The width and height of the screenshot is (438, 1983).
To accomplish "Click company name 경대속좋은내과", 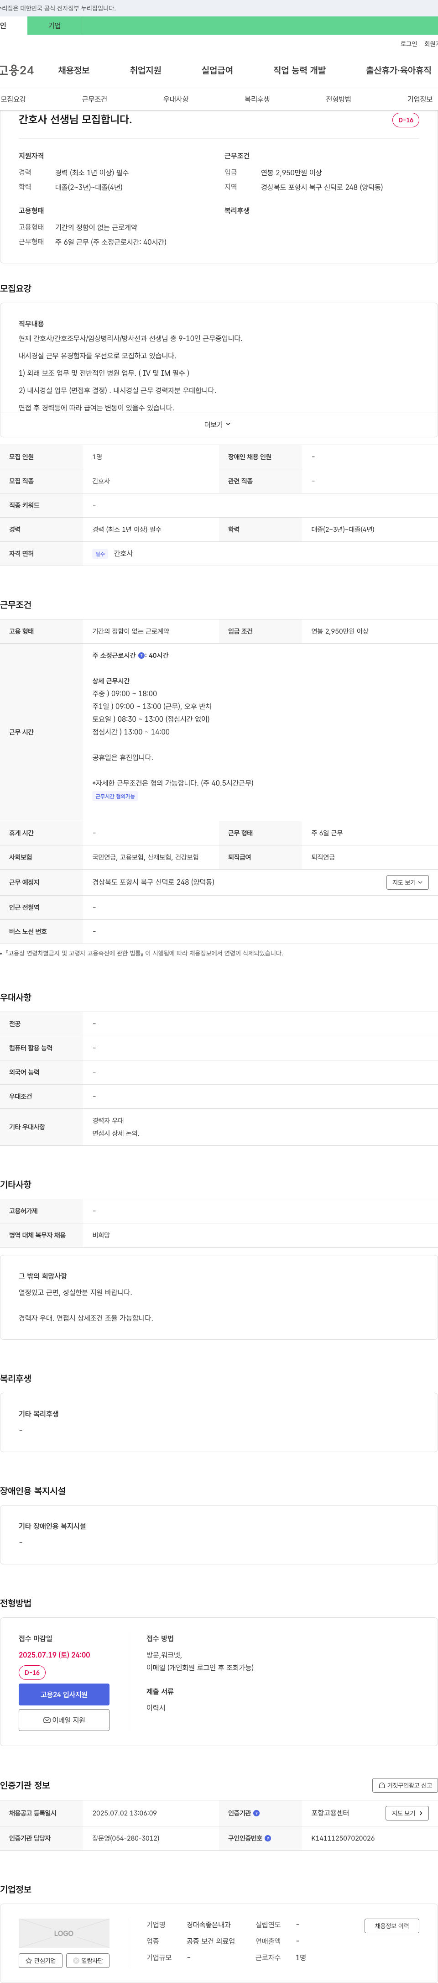I will (209, 1925).
